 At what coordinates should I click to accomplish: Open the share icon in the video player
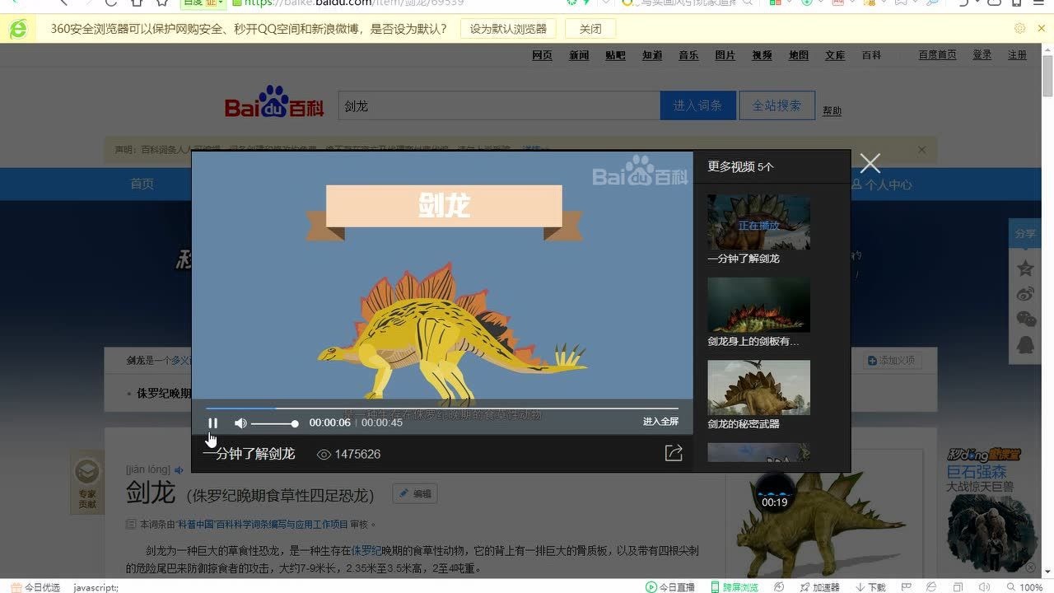[x=674, y=452]
